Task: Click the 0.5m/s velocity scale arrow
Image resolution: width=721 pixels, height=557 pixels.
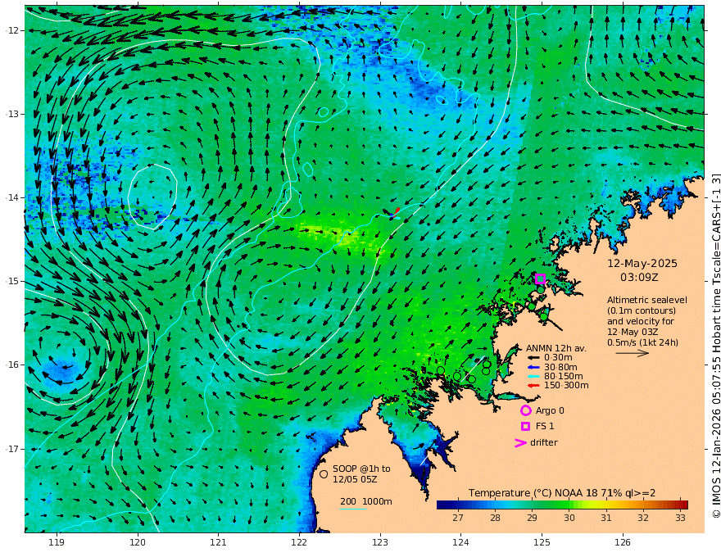Action: pos(633,353)
